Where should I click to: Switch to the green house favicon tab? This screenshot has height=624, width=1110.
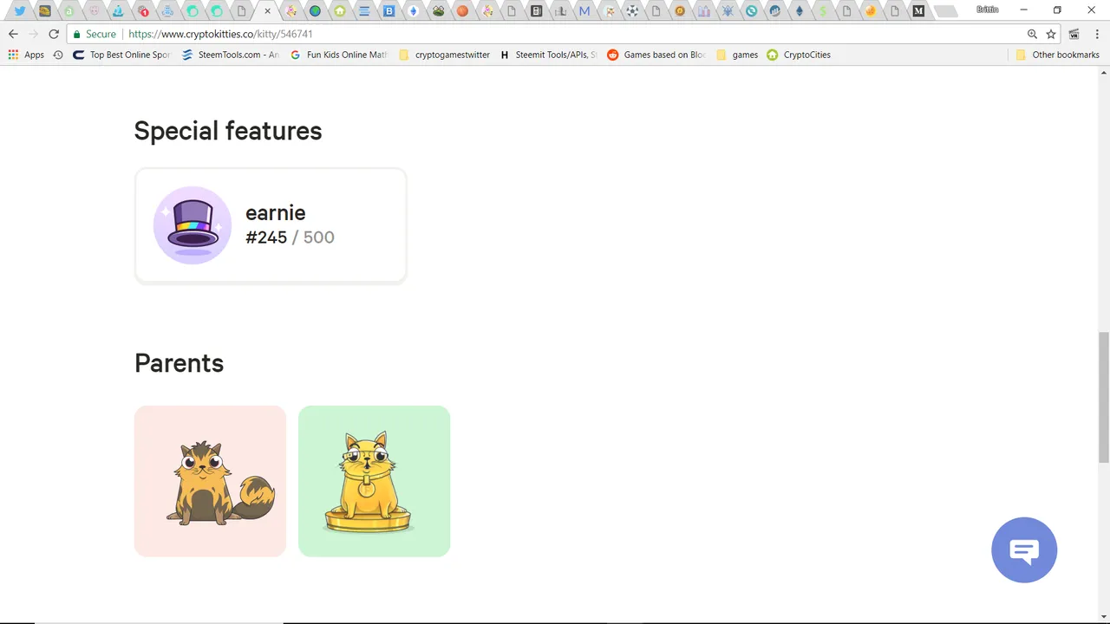pos(340,11)
